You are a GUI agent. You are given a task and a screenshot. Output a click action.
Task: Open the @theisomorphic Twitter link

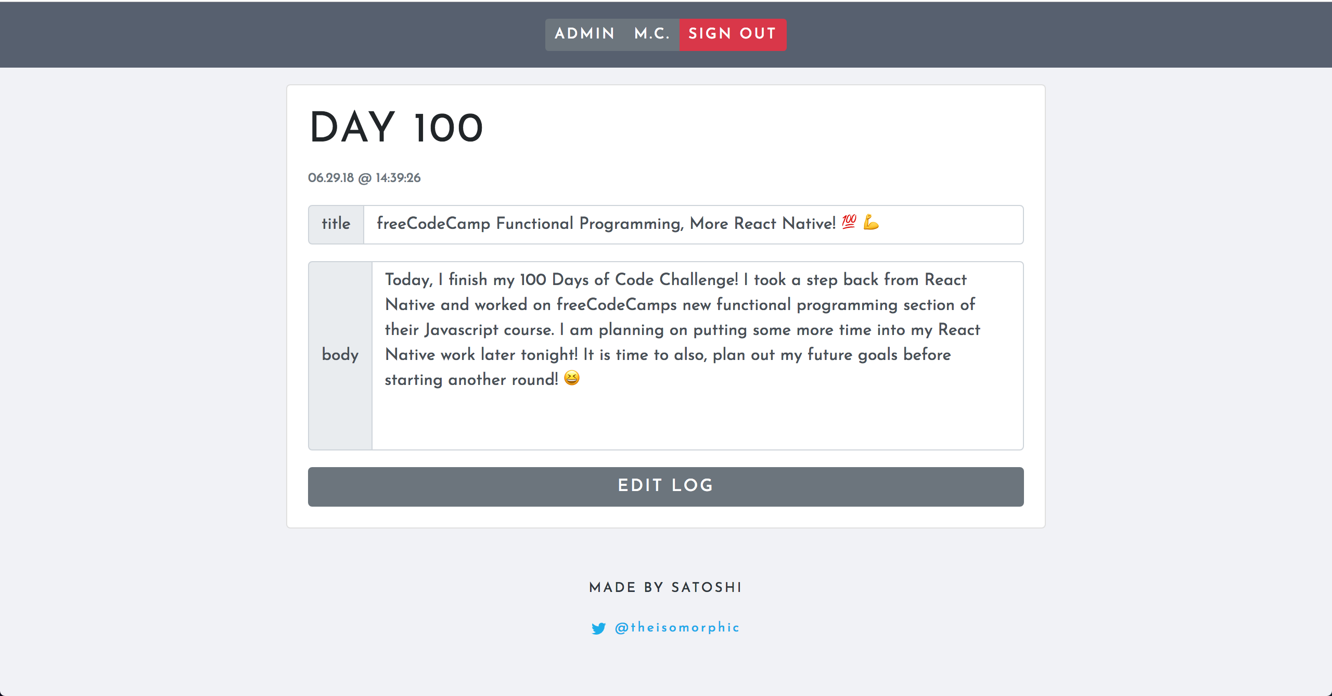(677, 627)
